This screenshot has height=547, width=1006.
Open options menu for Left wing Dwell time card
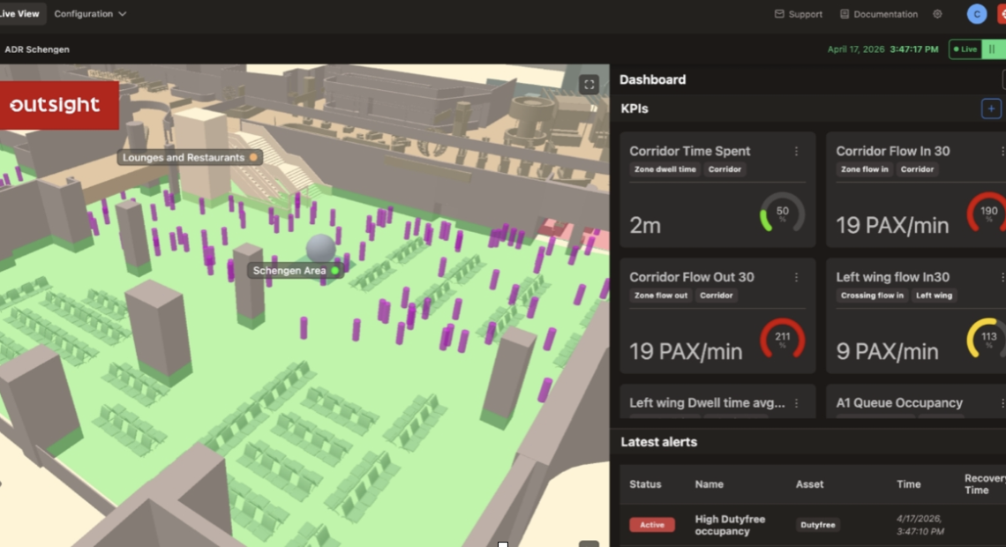796,403
